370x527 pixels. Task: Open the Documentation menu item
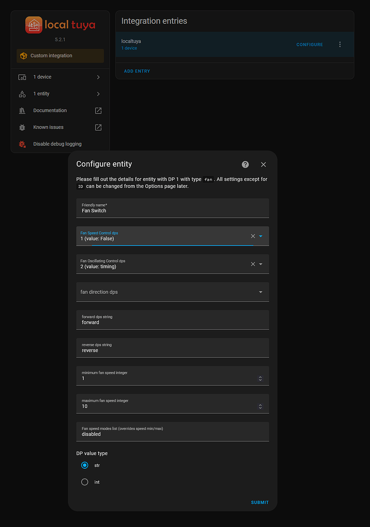[60, 111]
